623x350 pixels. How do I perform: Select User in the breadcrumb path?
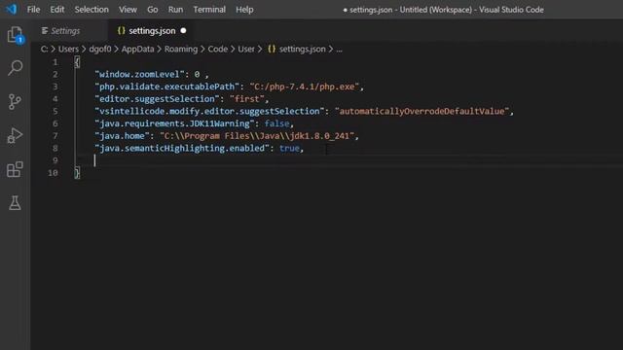[x=246, y=50]
